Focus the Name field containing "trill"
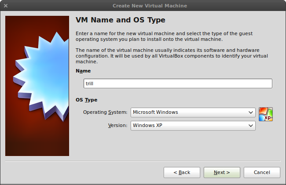This screenshot has height=185, width=286. coord(178,83)
